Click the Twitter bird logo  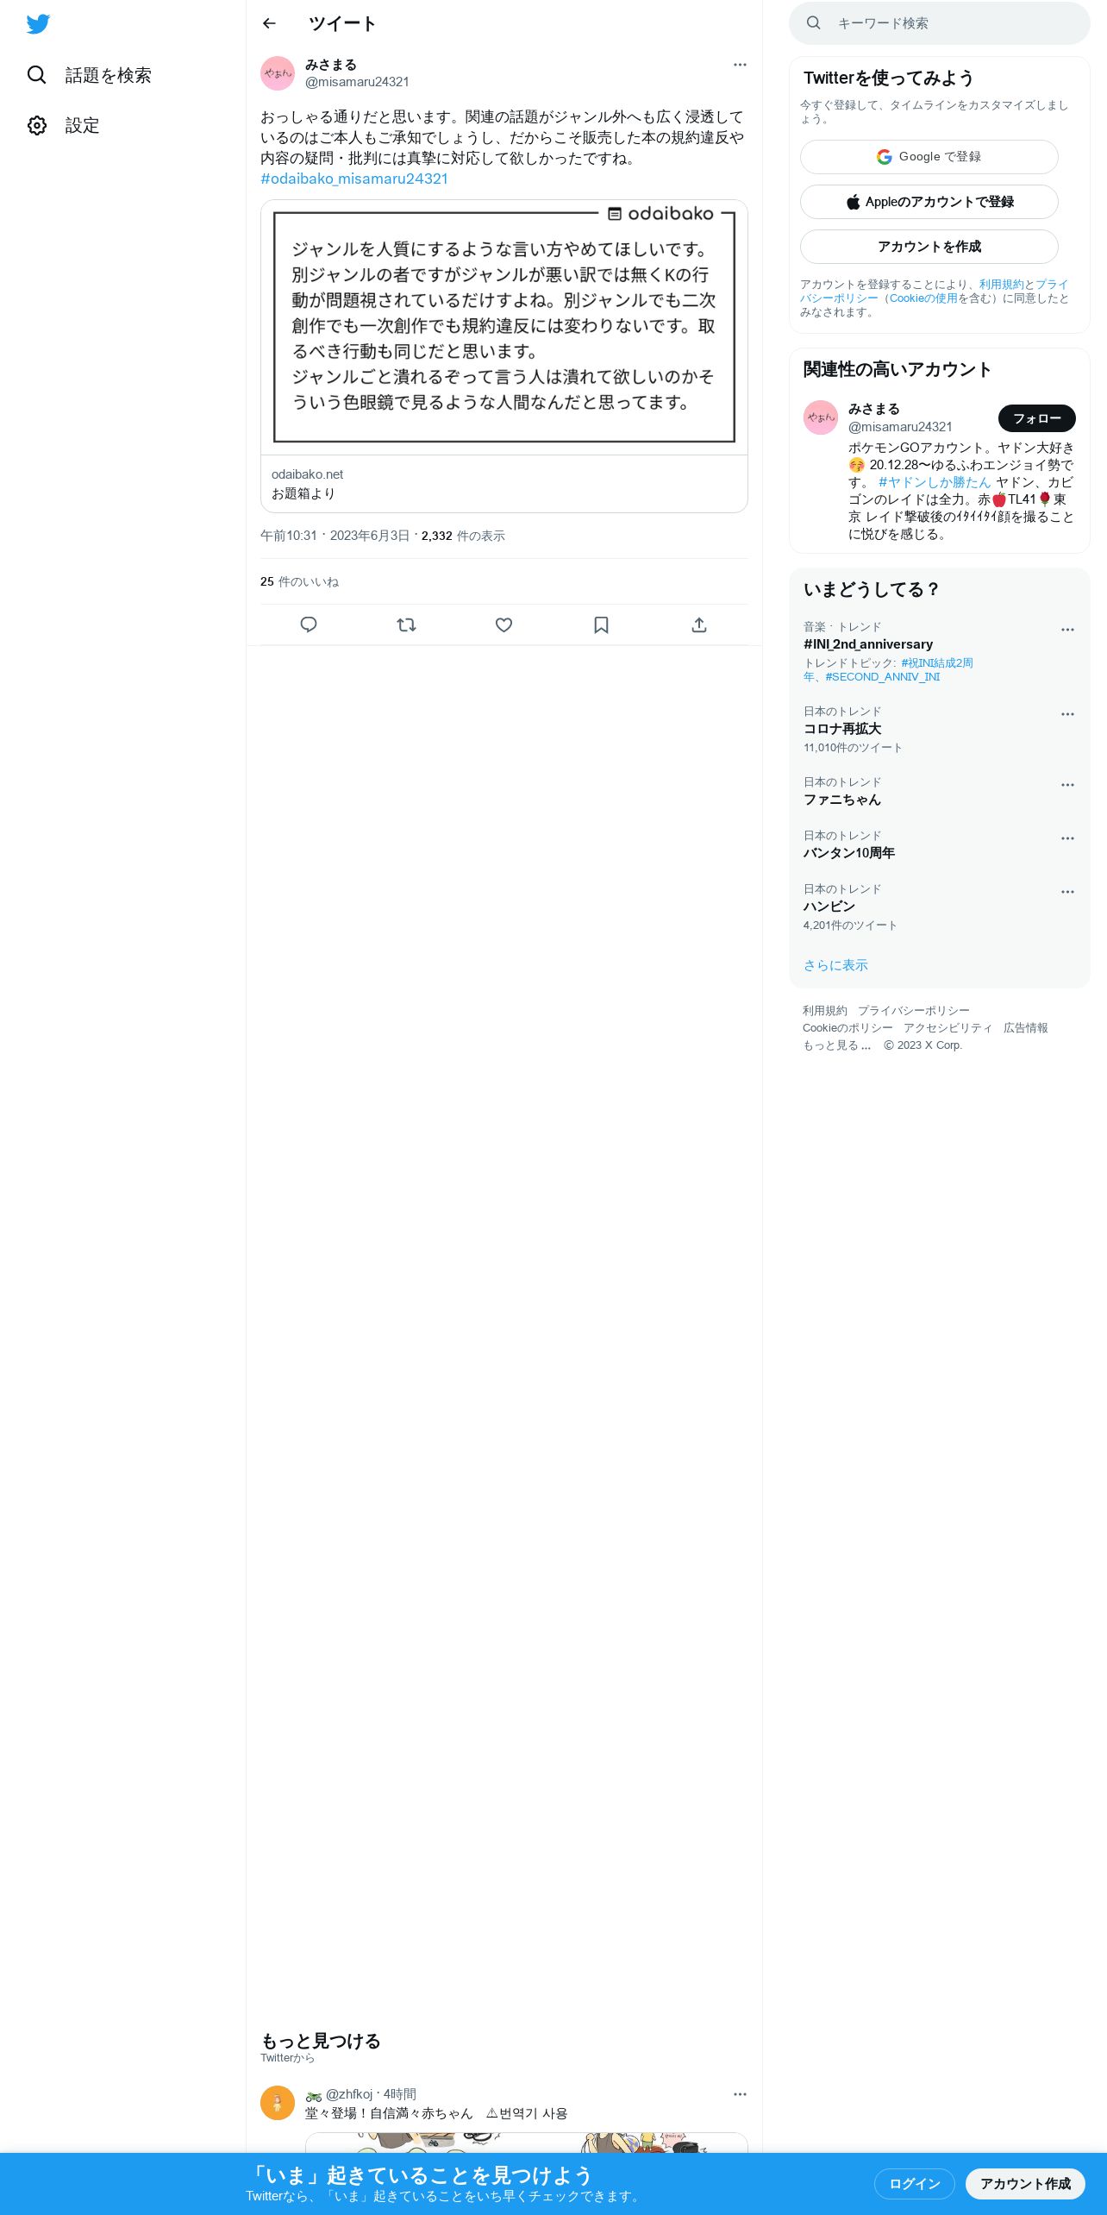click(38, 24)
